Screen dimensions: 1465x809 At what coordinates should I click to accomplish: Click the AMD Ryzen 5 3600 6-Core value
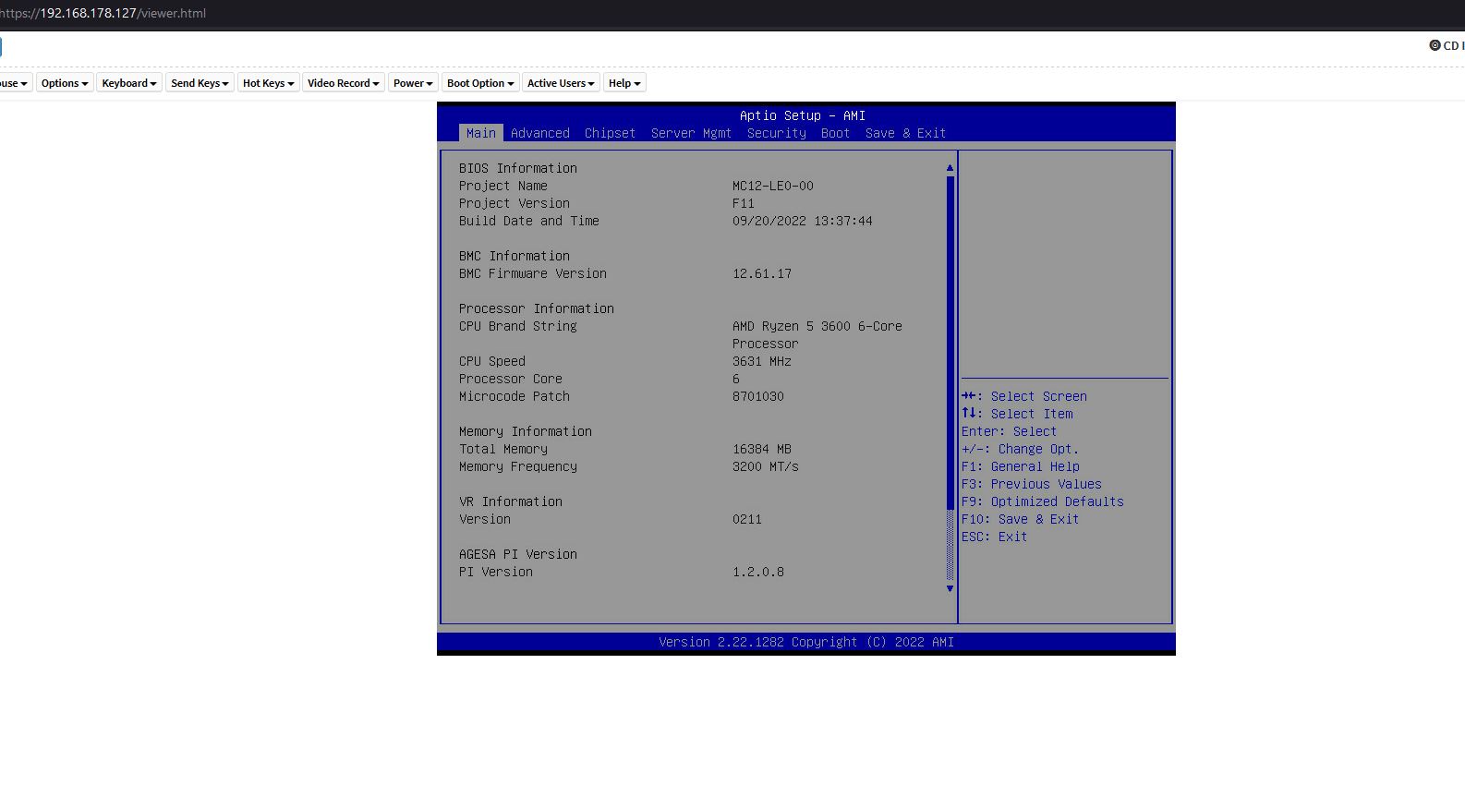[x=817, y=326]
